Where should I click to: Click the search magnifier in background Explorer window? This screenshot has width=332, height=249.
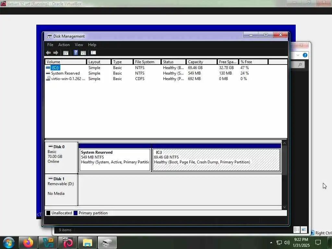[300, 65]
